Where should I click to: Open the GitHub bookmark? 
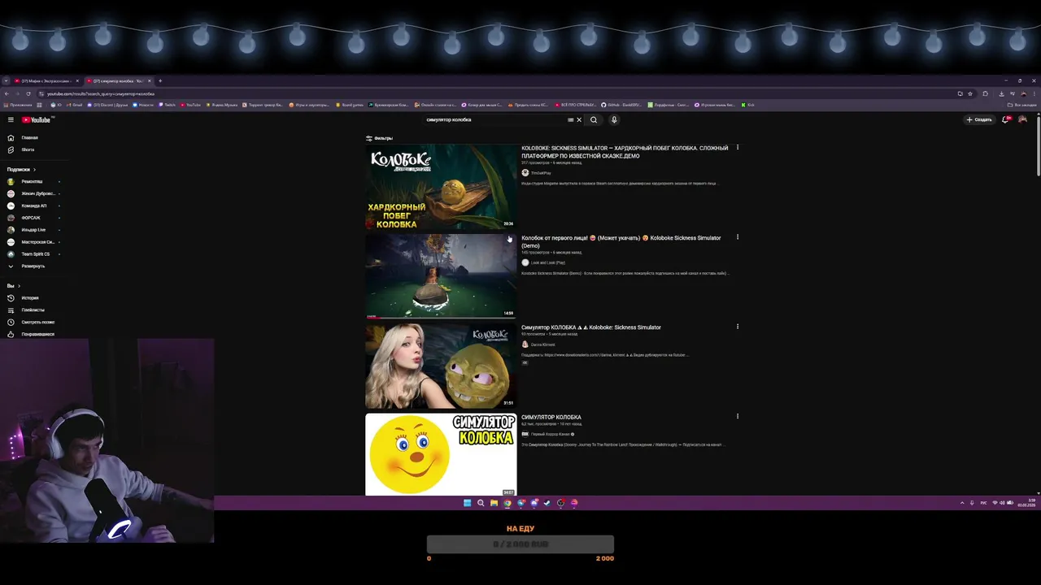[x=621, y=105]
